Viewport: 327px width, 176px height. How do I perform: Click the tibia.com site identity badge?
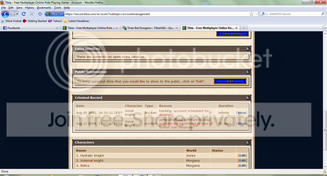point(55,14)
